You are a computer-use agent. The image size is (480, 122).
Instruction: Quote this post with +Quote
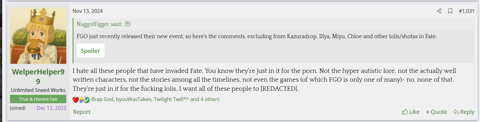436,112
